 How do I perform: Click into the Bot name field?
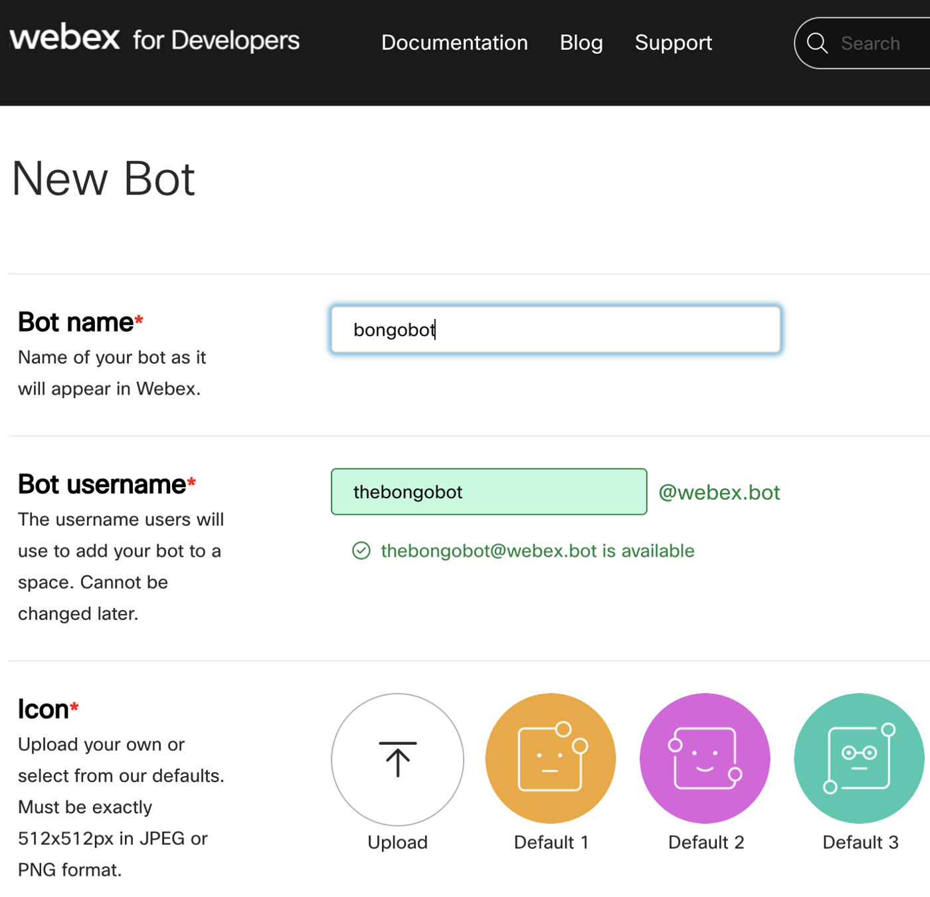(x=556, y=330)
